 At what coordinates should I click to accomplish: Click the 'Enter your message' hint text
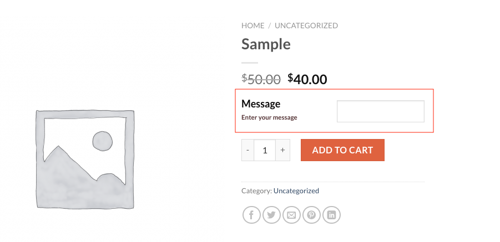pos(269,117)
